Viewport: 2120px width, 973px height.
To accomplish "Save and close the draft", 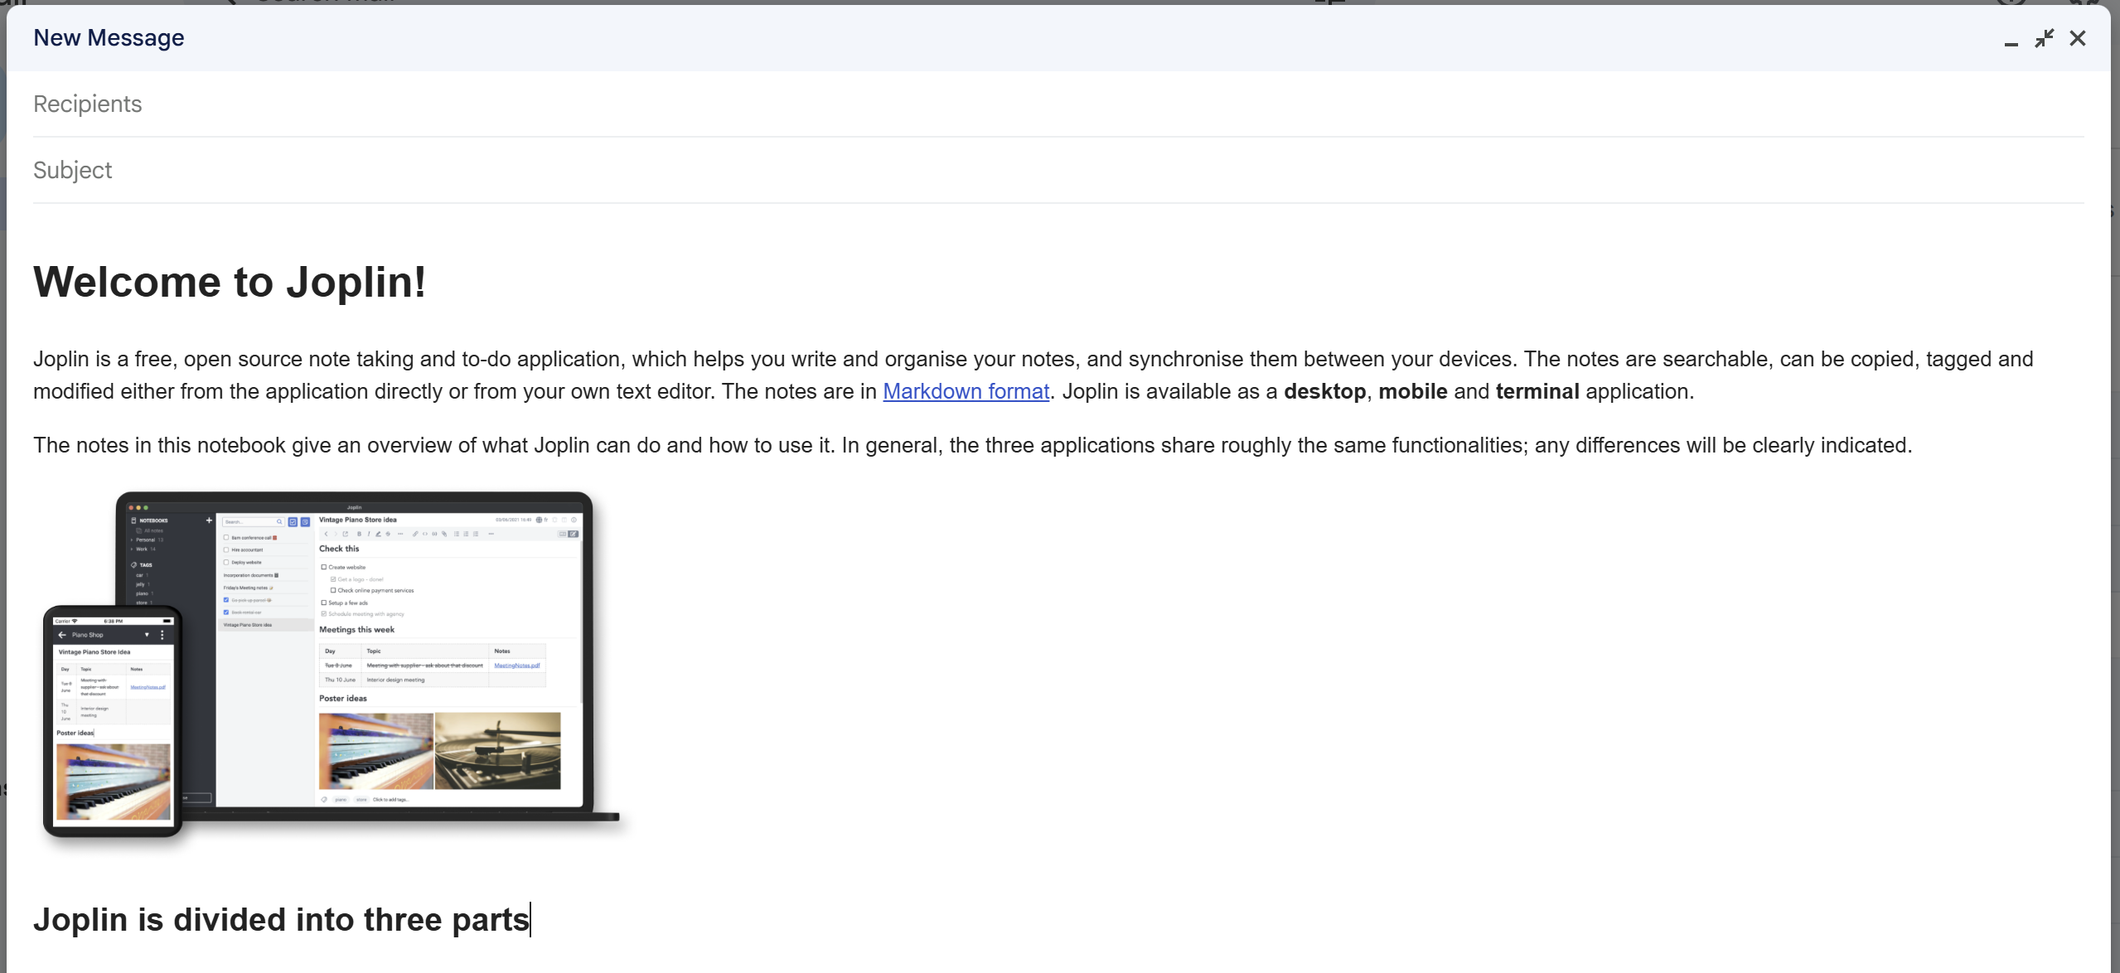I will tap(2077, 38).
